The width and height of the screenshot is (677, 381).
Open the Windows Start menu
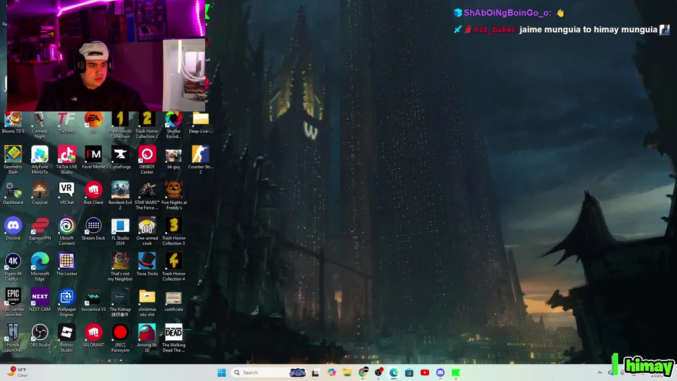pyautogui.click(x=222, y=373)
